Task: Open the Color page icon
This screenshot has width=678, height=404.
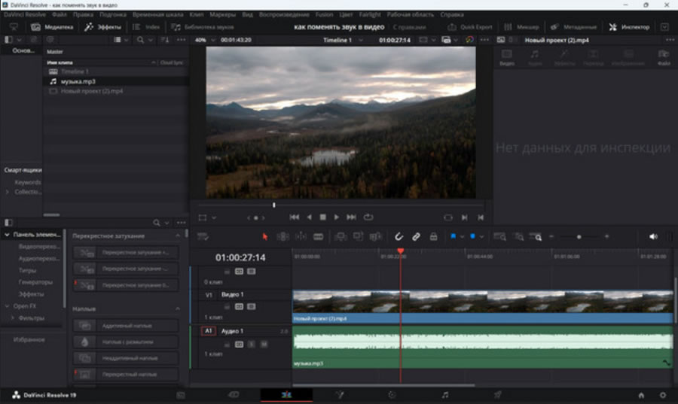Action: point(392,394)
